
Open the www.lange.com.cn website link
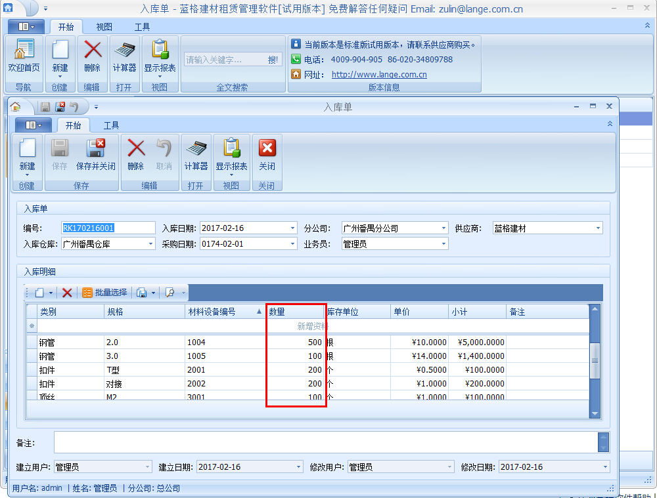click(379, 75)
